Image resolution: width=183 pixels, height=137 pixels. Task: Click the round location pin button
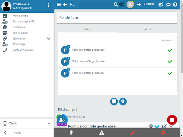(x=123, y=101)
